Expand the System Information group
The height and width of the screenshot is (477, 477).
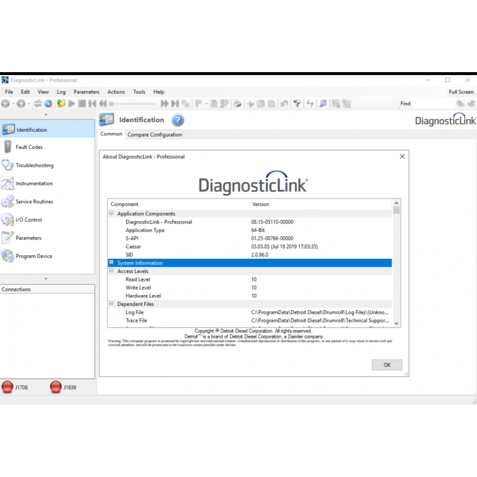(111, 263)
